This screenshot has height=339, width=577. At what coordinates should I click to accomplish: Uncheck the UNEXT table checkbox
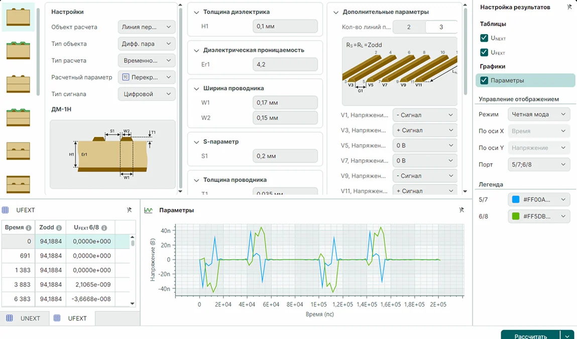(x=484, y=38)
